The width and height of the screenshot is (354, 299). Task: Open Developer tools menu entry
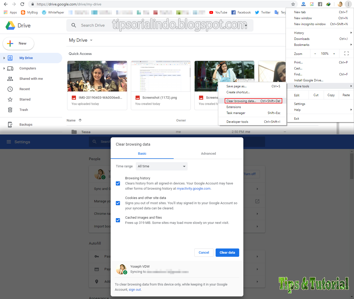click(252, 122)
